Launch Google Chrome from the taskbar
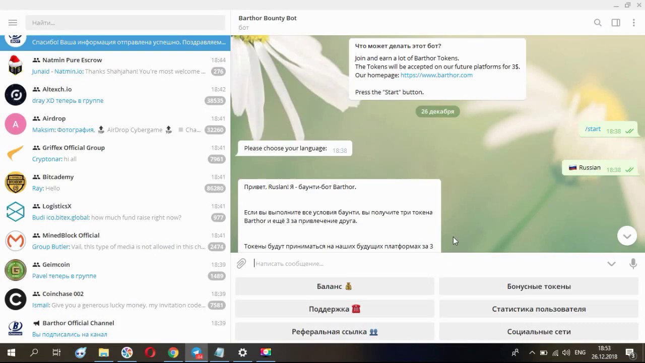Image resolution: width=645 pixels, height=363 pixels. coord(173,353)
